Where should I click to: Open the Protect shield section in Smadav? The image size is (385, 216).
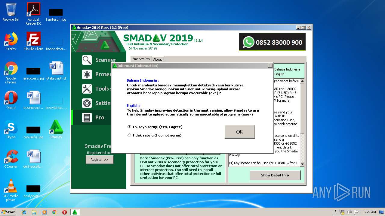click(x=96, y=74)
